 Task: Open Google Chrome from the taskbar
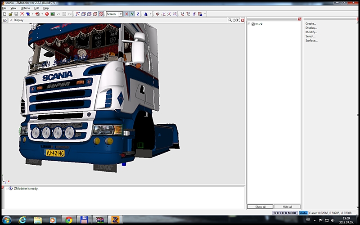[x=68, y=220]
